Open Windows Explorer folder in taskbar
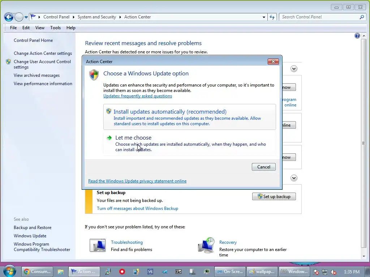Image resolution: width=370 pixels, height=277 pixels. pyautogui.click(x=61, y=272)
